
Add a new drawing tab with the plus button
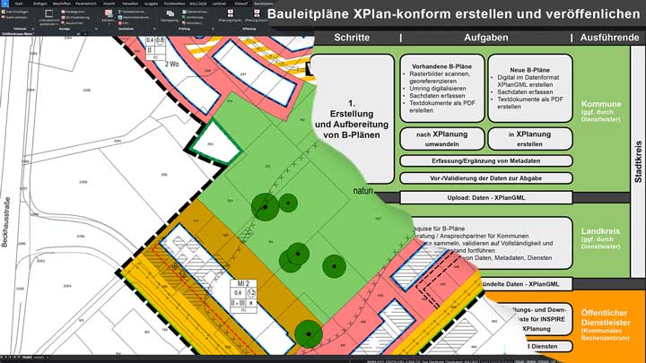85,34
